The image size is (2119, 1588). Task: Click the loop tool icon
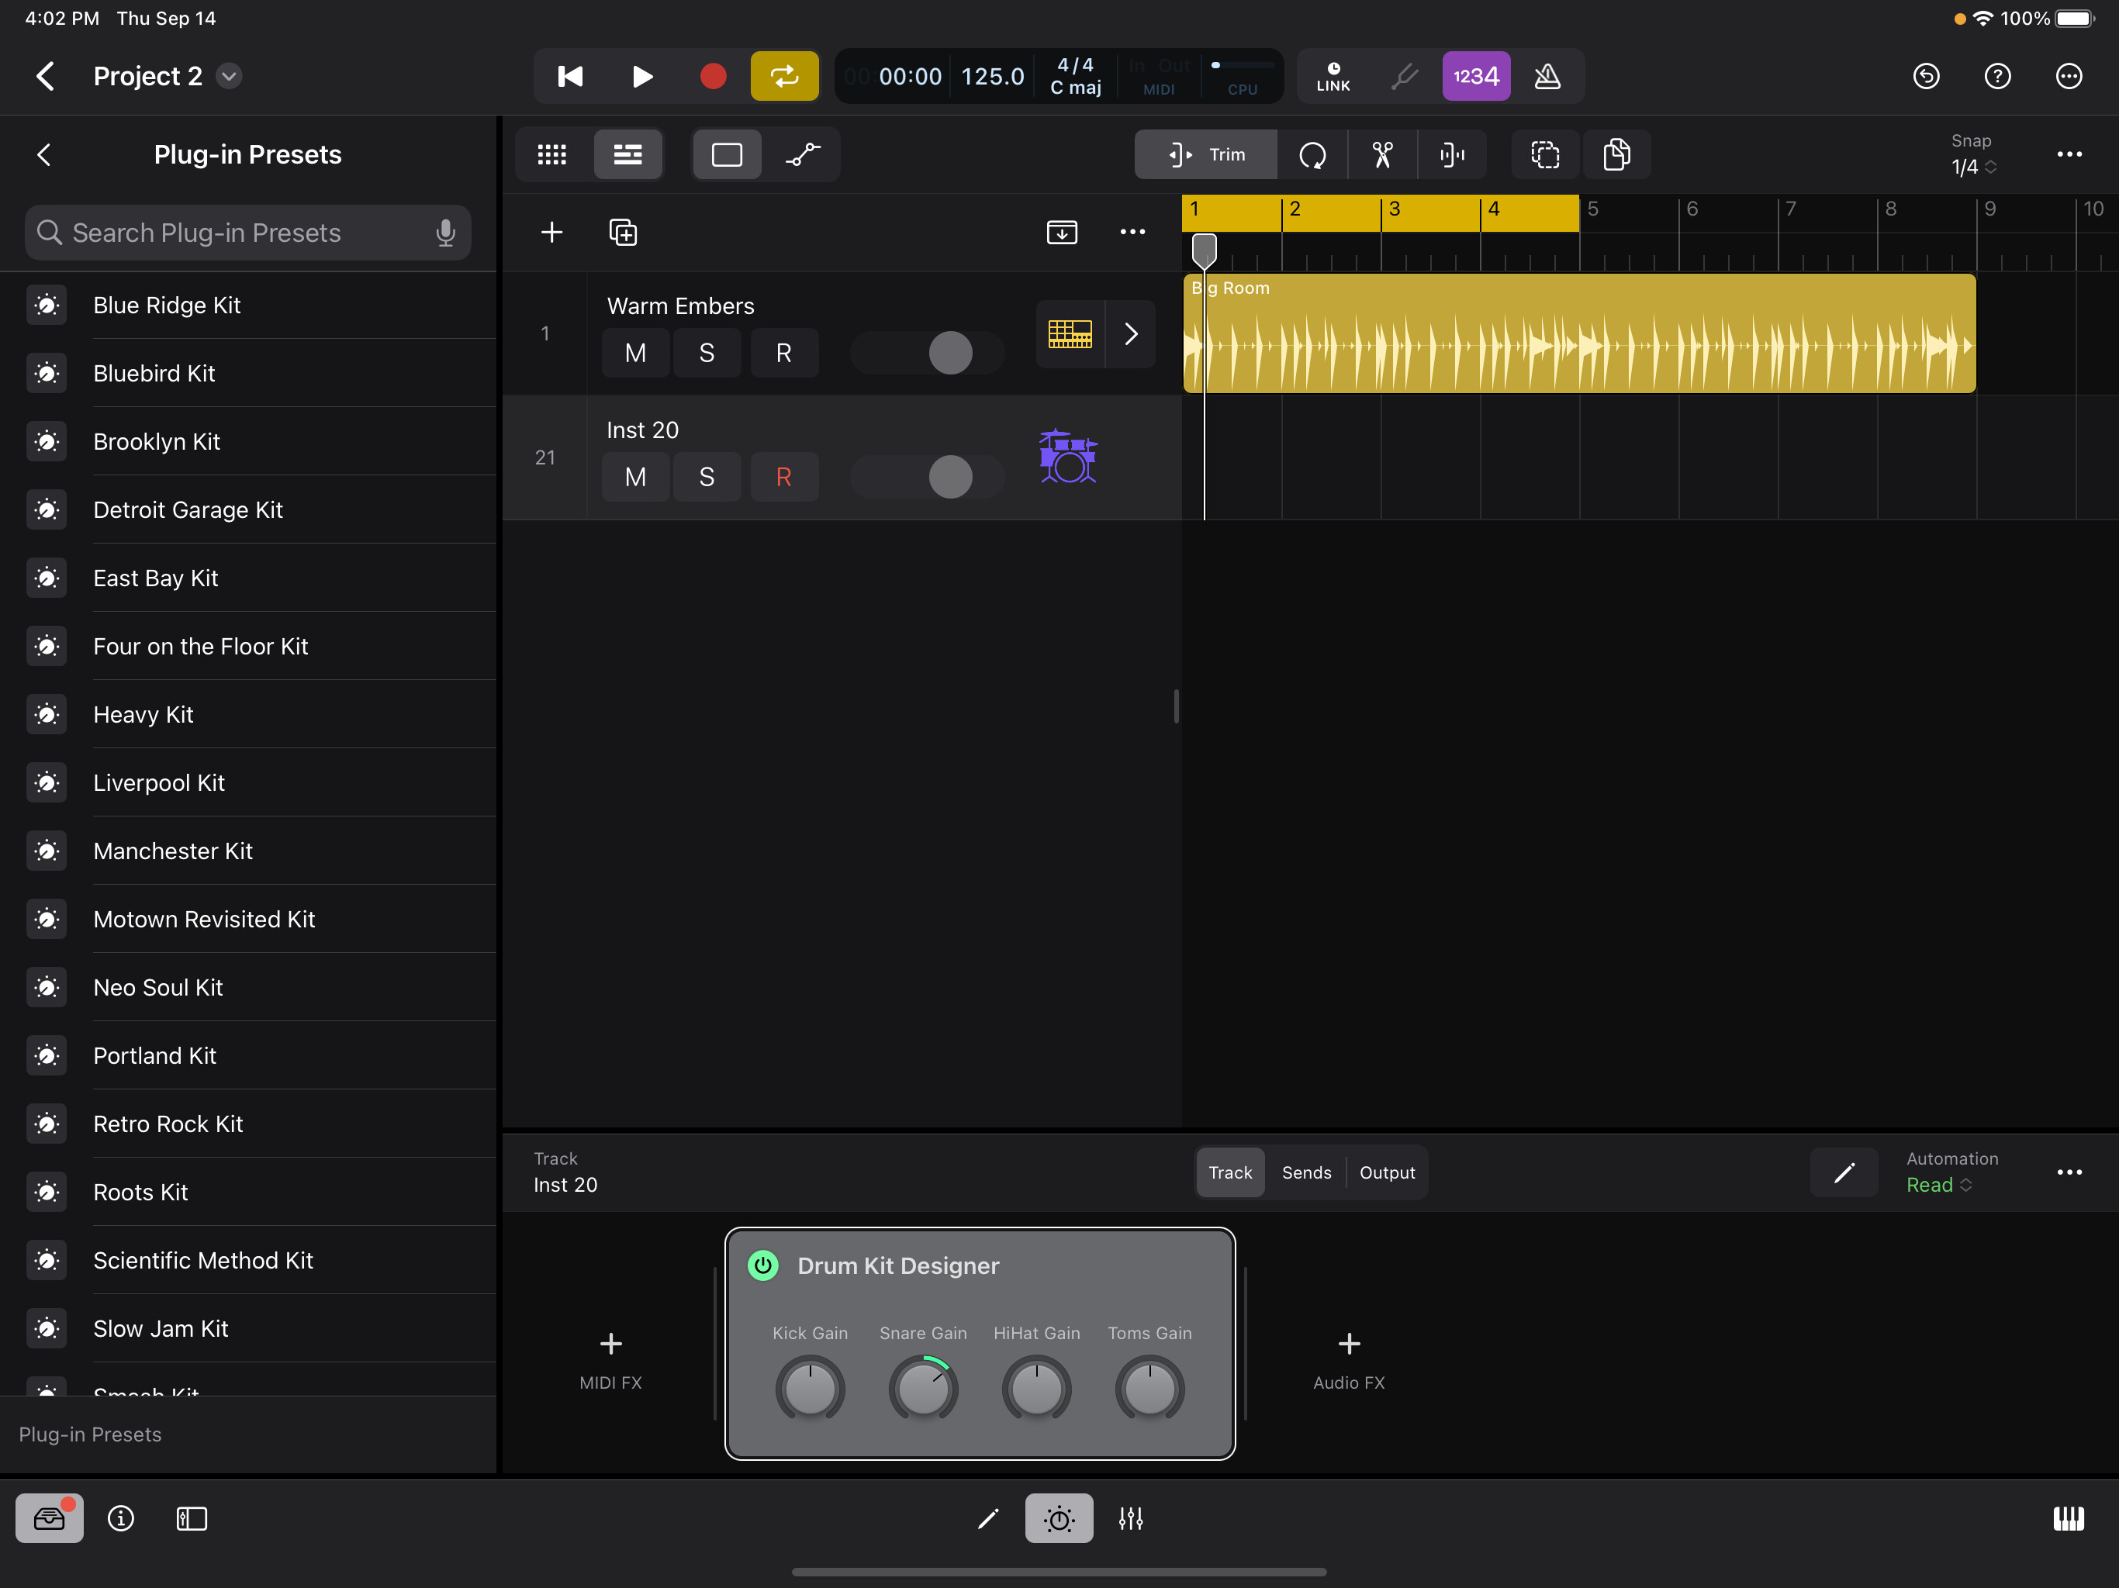tap(1312, 154)
